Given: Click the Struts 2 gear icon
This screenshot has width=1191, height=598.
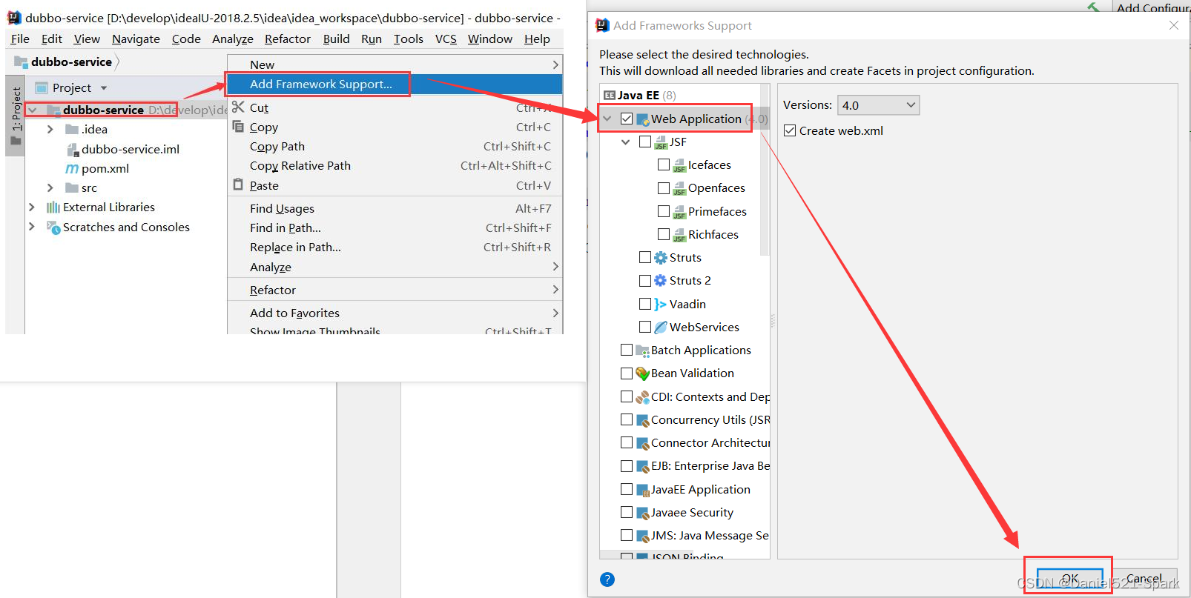Looking at the screenshot, I should pos(661,281).
